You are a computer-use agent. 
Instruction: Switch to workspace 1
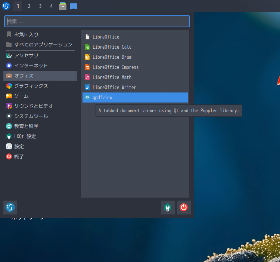[18, 6]
